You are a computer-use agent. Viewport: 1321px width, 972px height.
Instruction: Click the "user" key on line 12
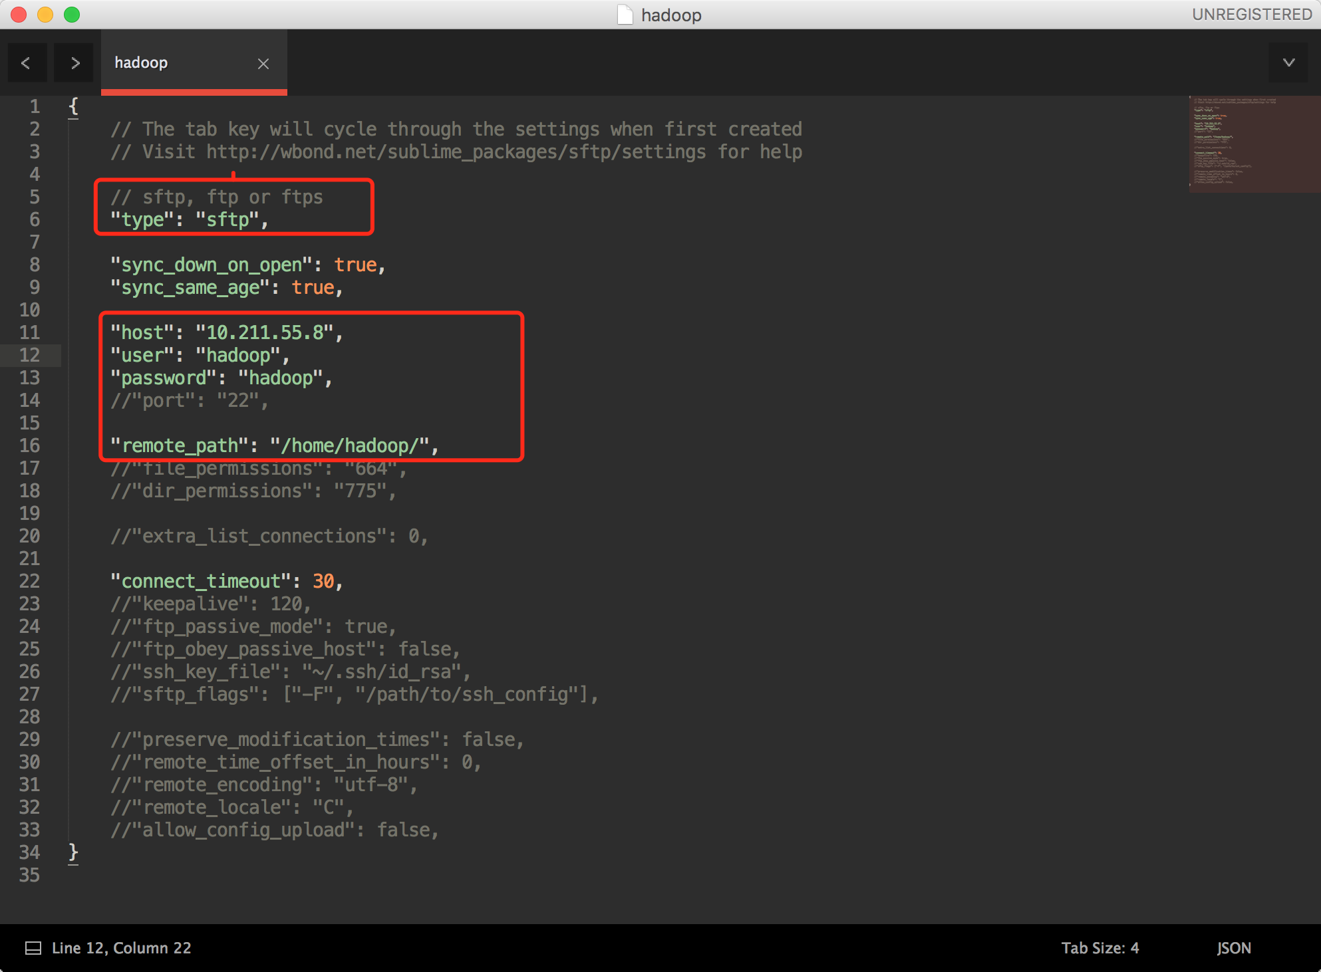(x=142, y=355)
